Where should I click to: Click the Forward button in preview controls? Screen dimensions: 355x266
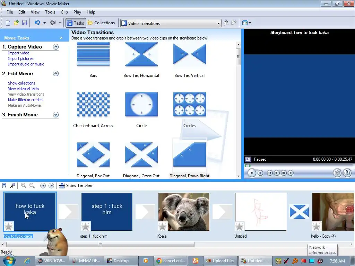click(x=291, y=173)
